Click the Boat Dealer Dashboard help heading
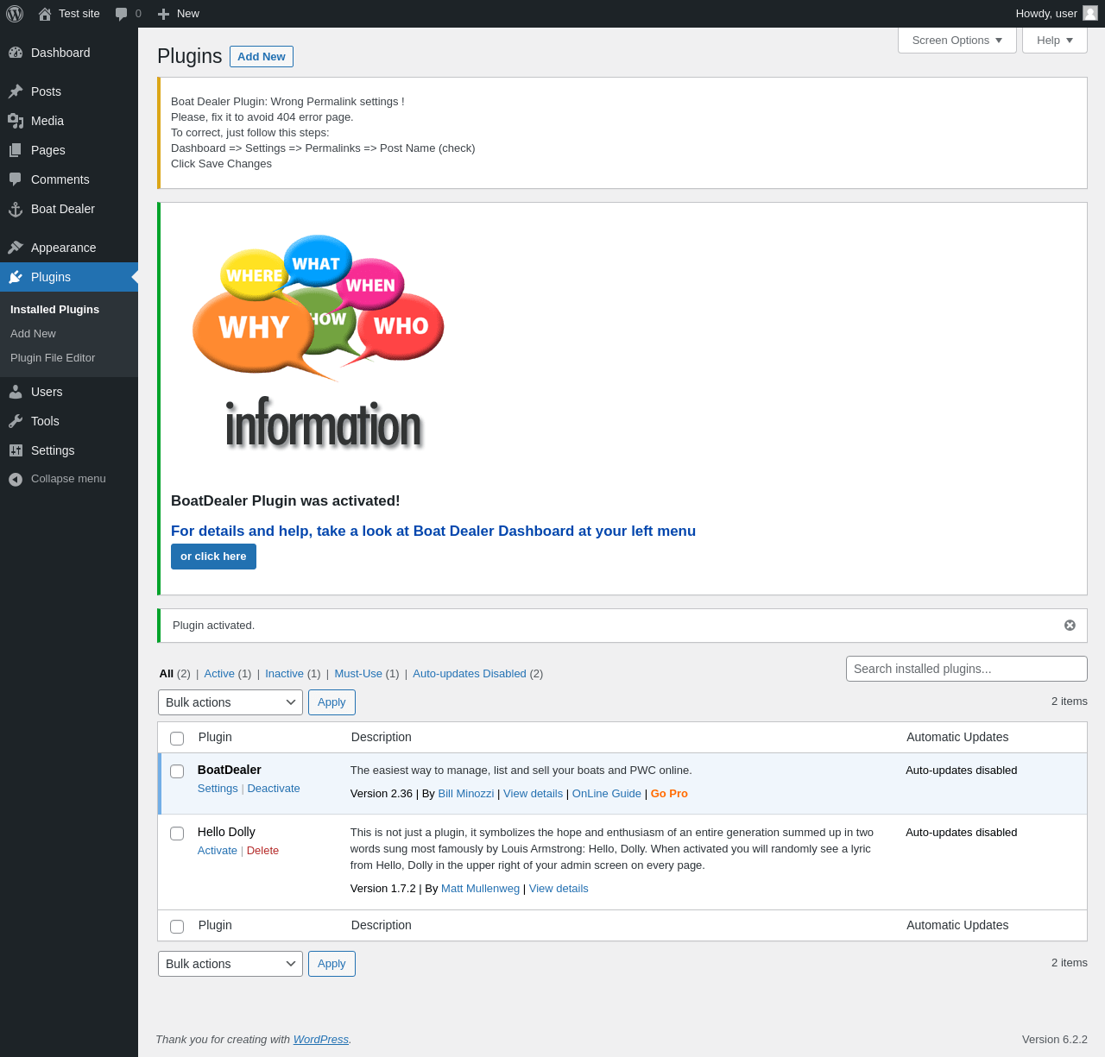Viewport: 1105px width, 1057px height. point(433,532)
